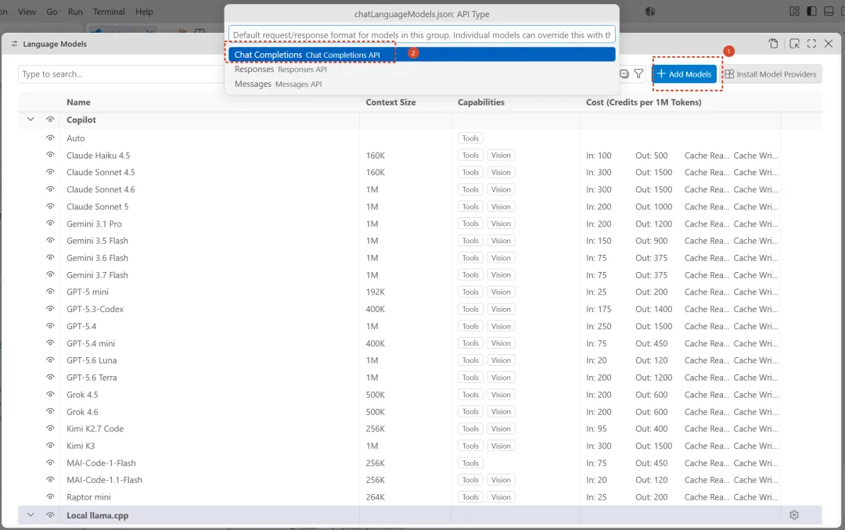Focus the API Type quick pick input
The width and height of the screenshot is (845, 530).
coord(422,35)
